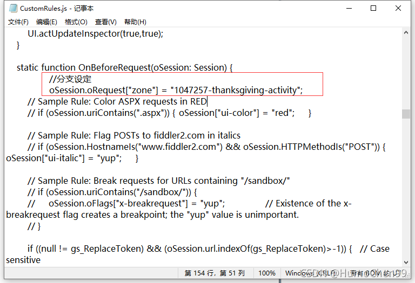The width and height of the screenshot is (415, 283).
Task: Open the 文件(F) menu
Action: tap(18, 22)
